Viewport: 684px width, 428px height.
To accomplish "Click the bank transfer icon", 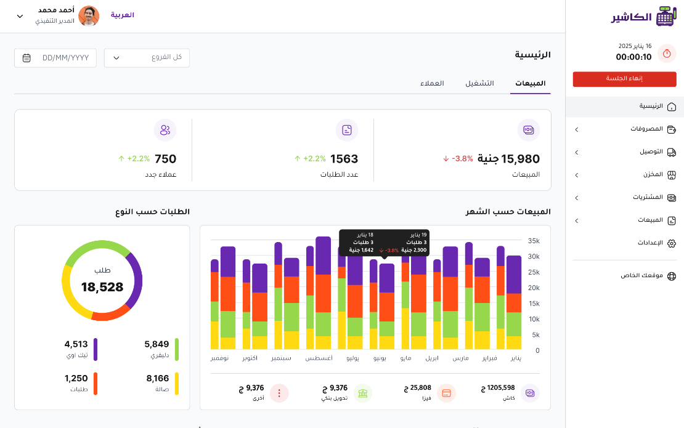I will tap(362, 393).
